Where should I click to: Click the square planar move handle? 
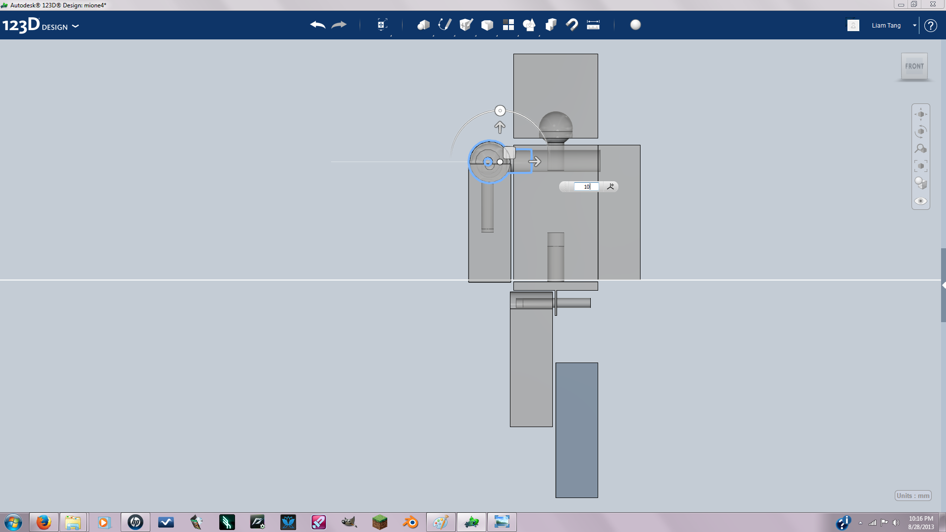click(509, 153)
